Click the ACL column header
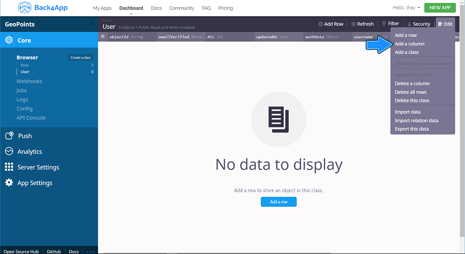Screen dimensions: 465x254 pyautogui.click(x=230, y=37)
